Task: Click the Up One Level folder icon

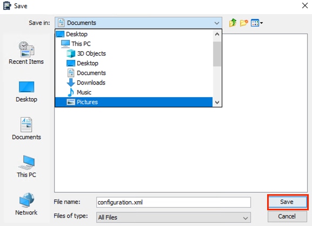Action: click(233, 23)
